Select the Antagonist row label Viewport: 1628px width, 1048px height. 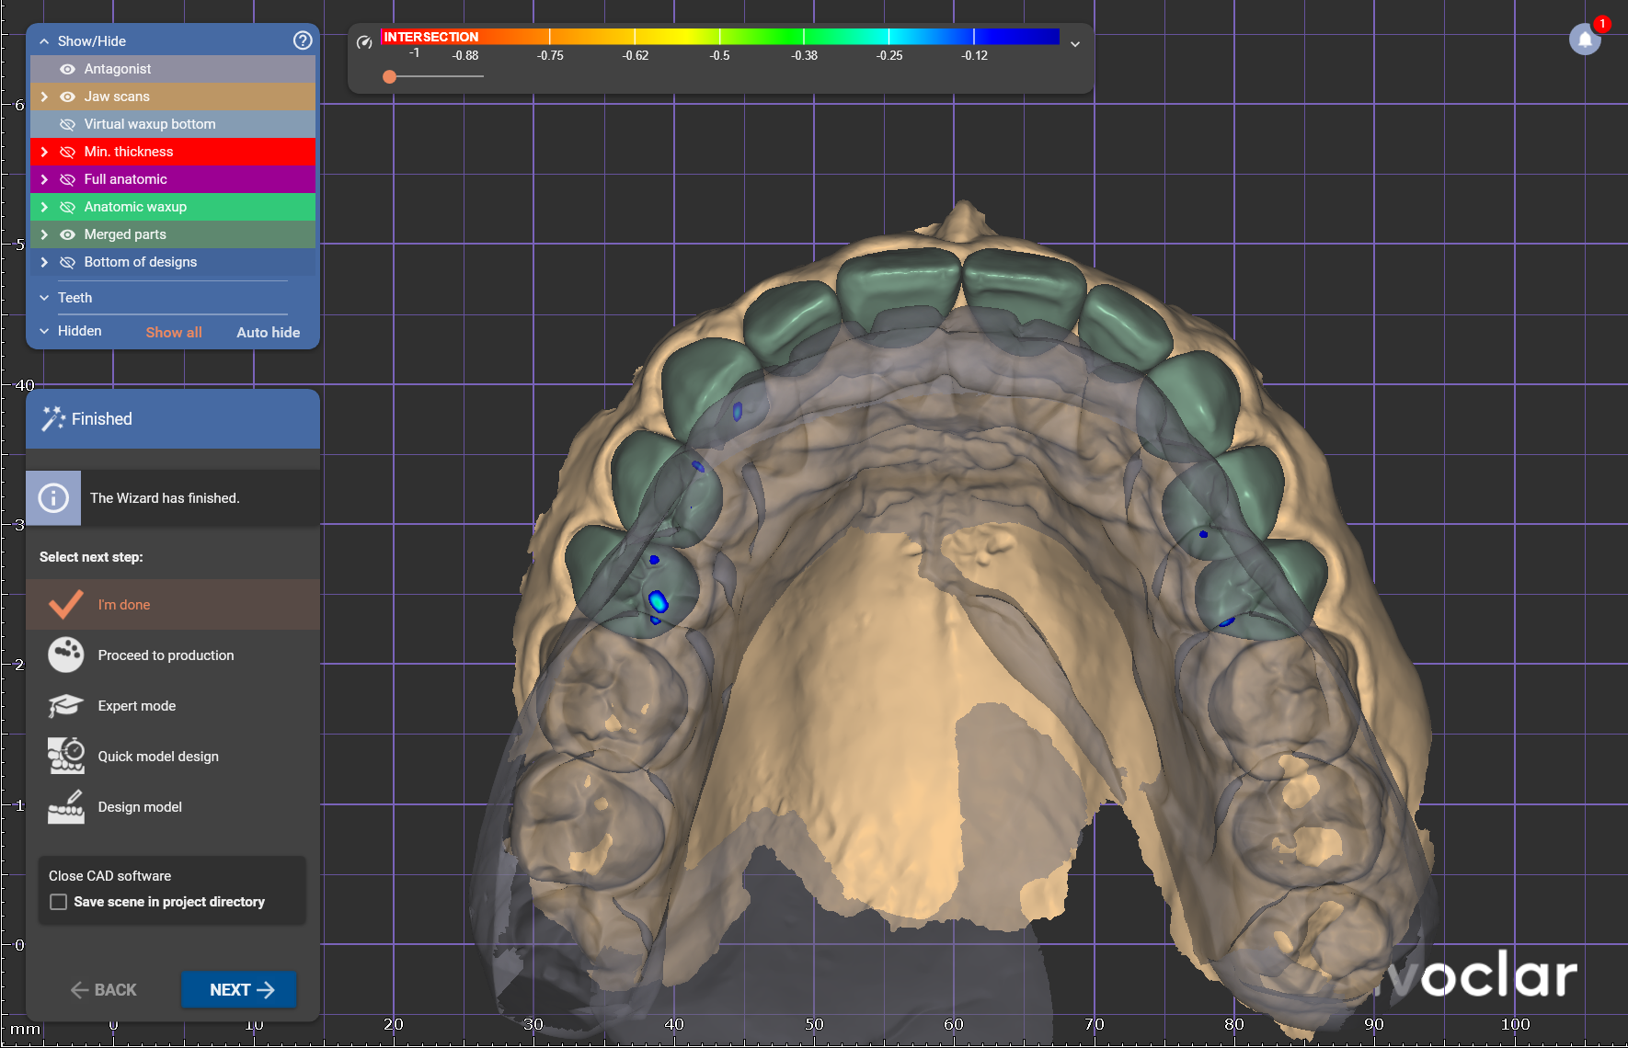(118, 69)
